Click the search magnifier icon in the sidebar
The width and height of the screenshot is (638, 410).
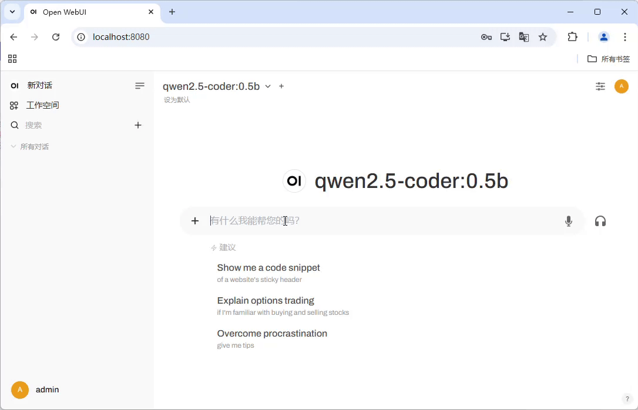point(15,125)
